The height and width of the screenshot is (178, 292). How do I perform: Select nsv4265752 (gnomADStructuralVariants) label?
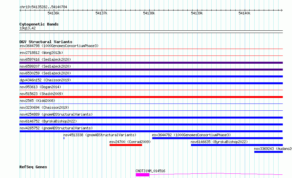click(56, 128)
